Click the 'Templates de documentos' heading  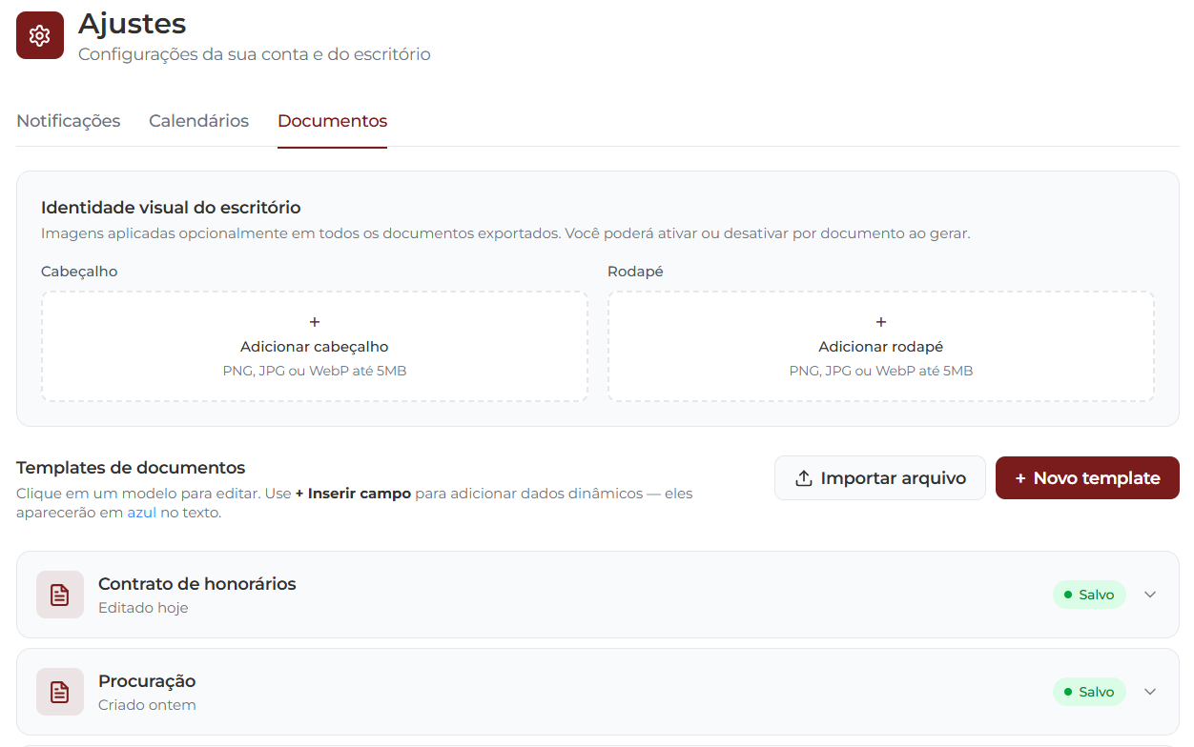[x=131, y=468]
